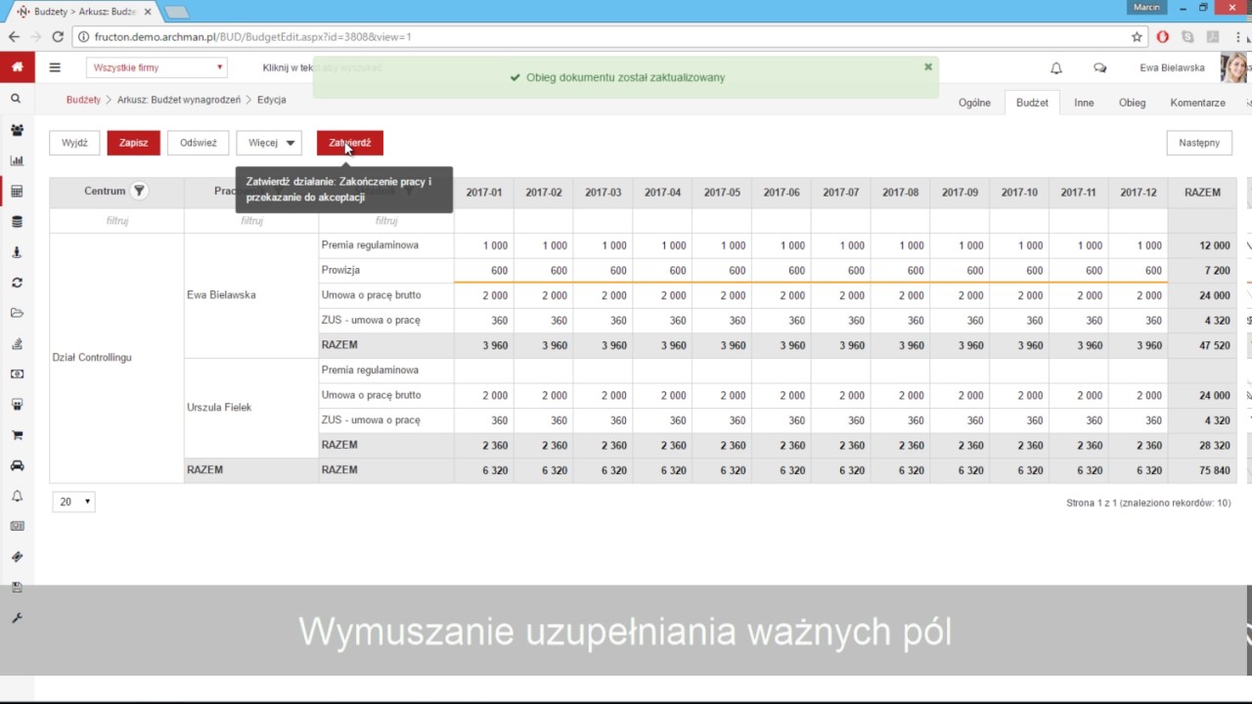Open the Obieg tab
Image resolution: width=1252 pixels, height=704 pixels.
(x=1132, y=103)
